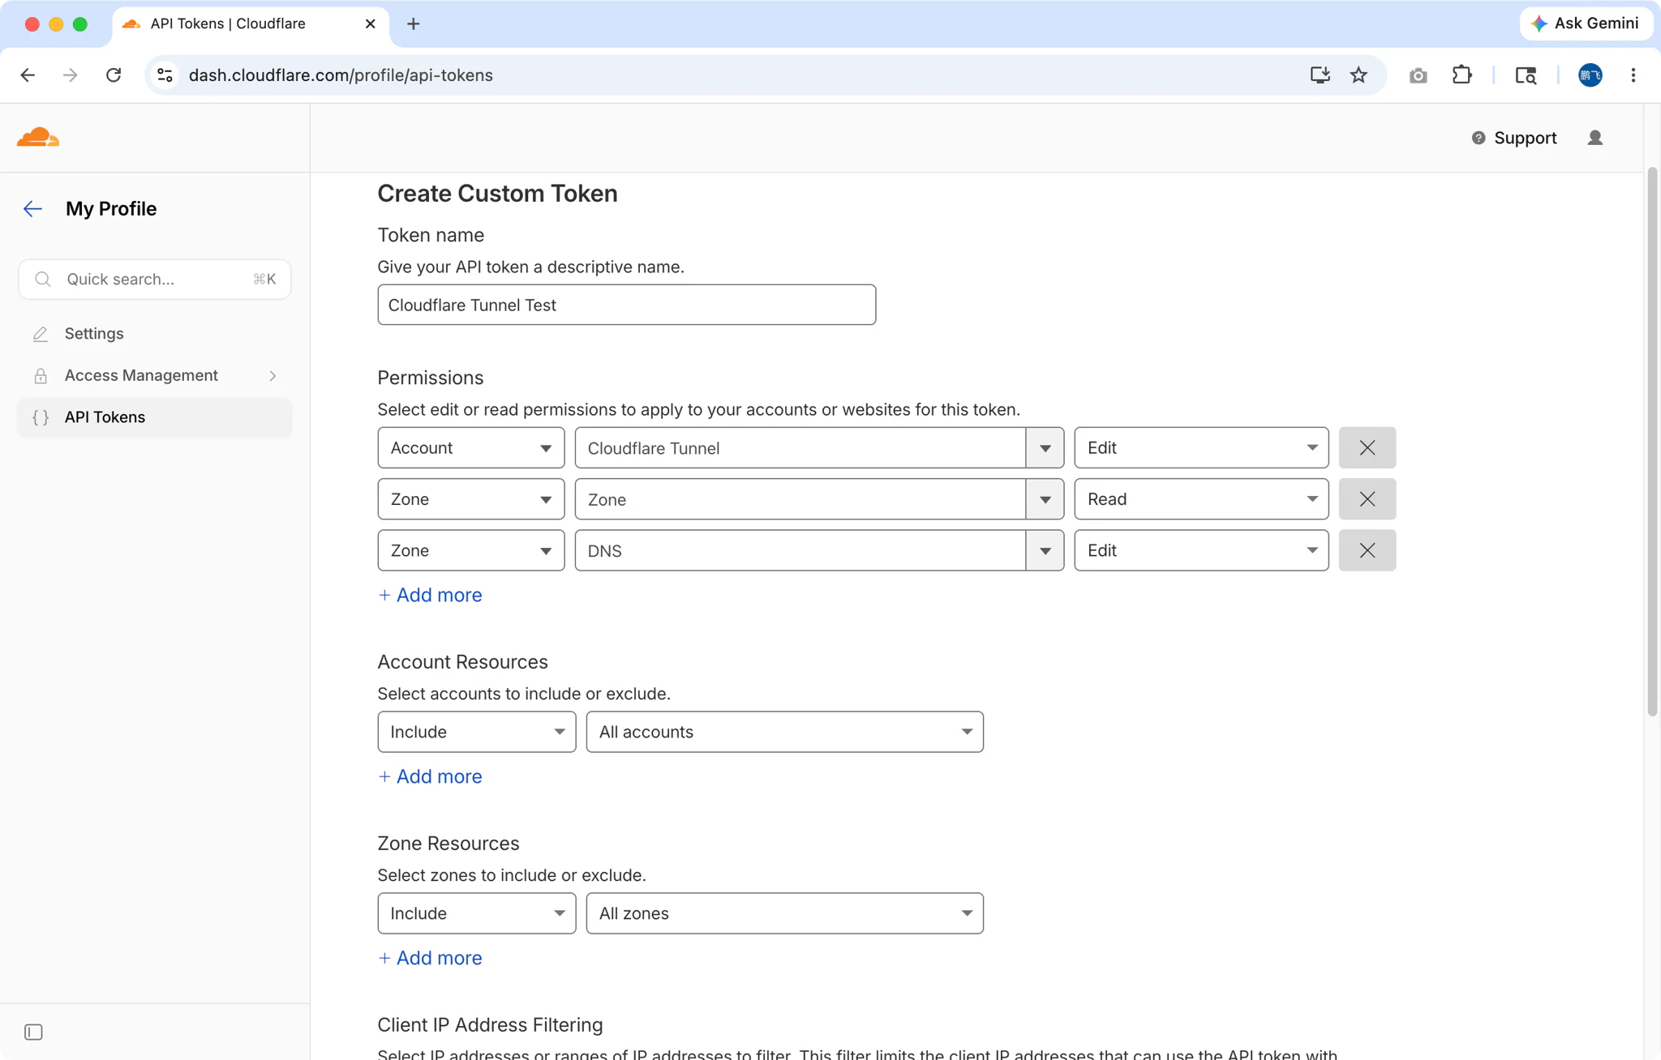
Task: Open site information icon in address bar
Action: 165,75
